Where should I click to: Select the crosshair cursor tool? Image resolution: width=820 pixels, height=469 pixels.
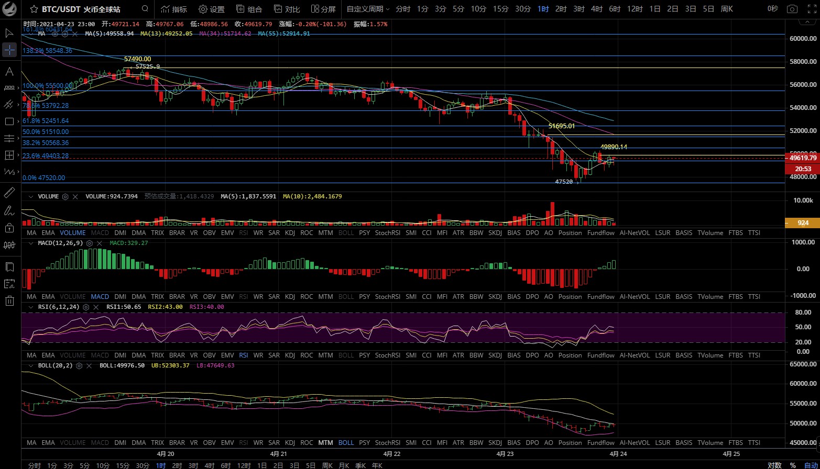tap(9, 50)
